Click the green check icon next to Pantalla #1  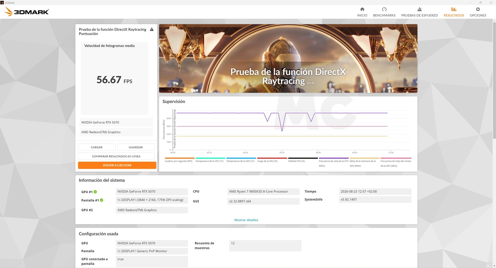point(101,200)
